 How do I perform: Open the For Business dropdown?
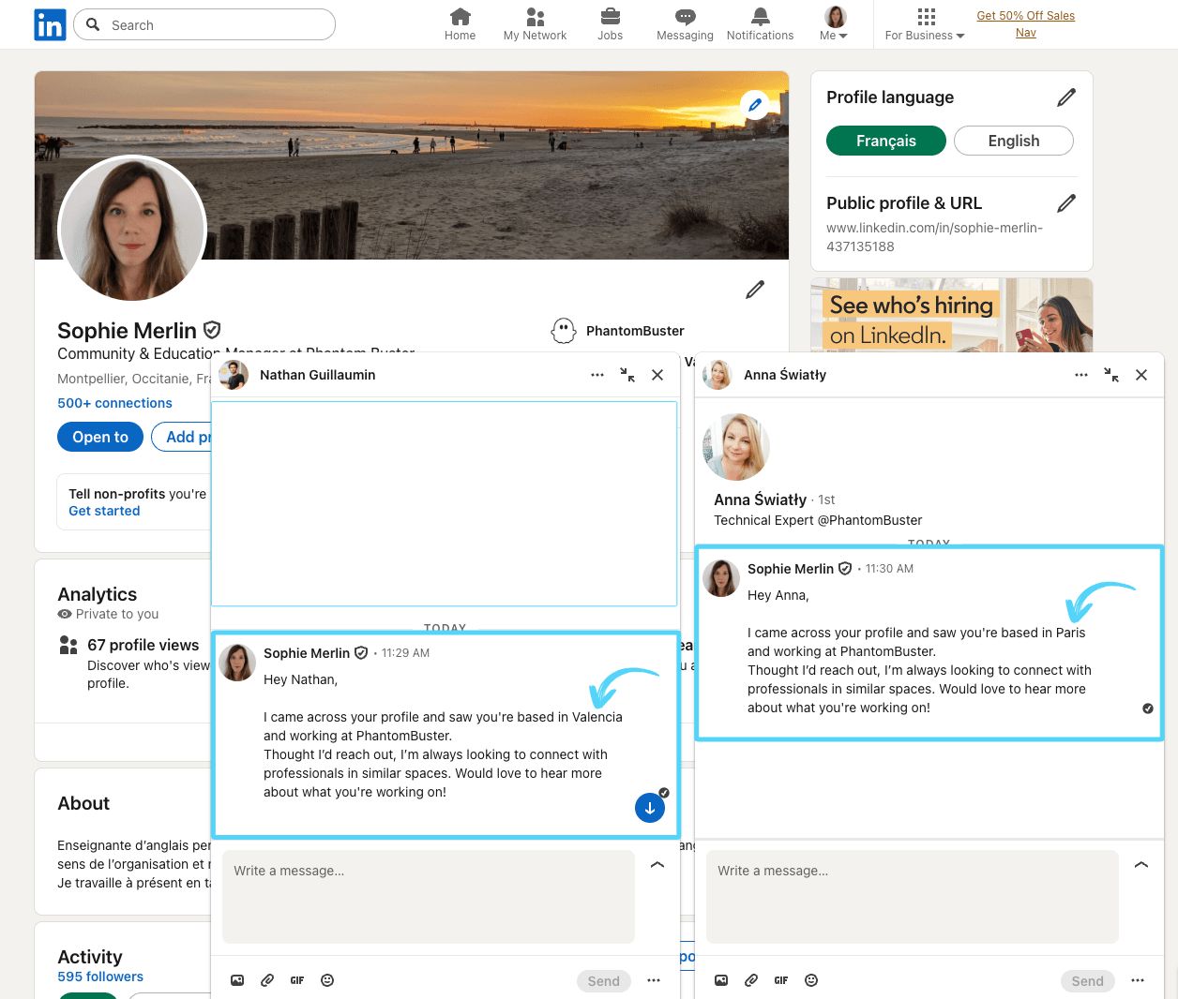(925, 24)
